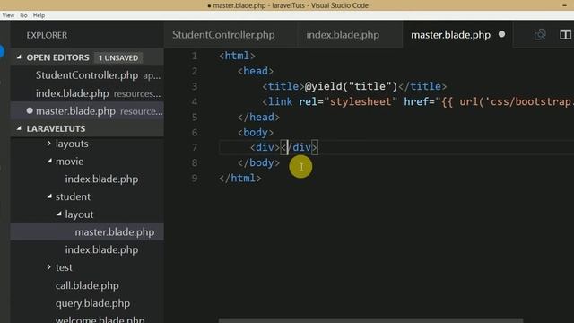Click the "stylesheet" attribute value
The image size is (574, 323).
361,101
